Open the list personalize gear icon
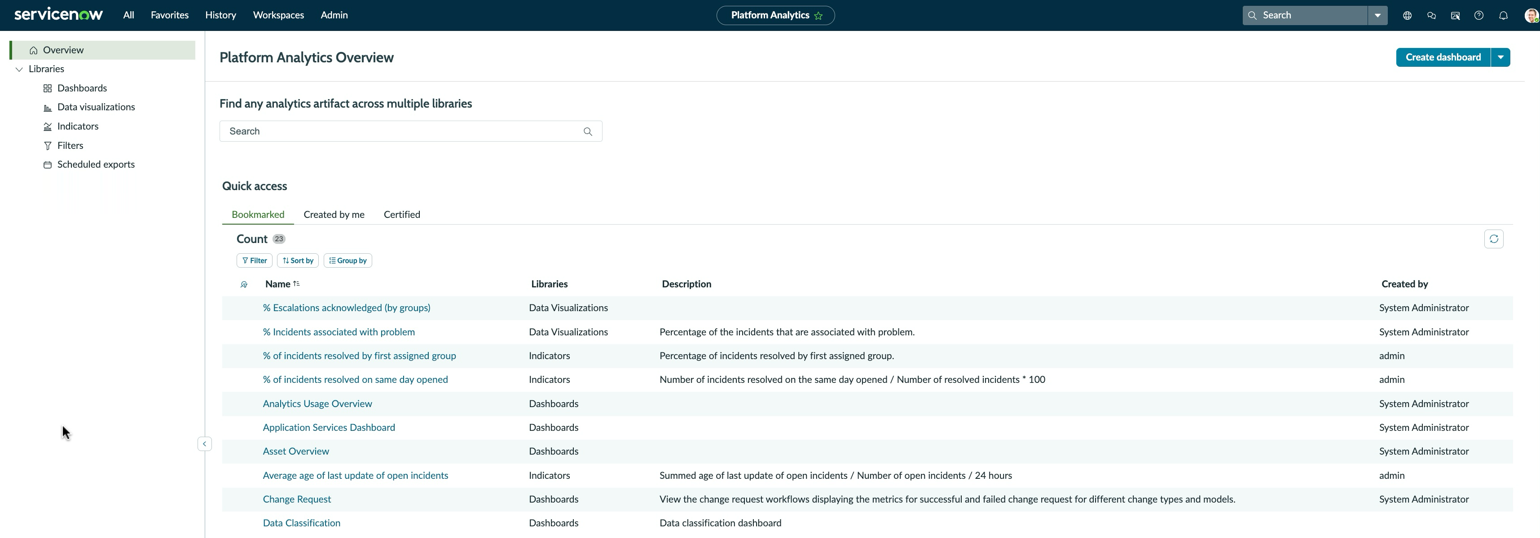 (x=244, y=284)
